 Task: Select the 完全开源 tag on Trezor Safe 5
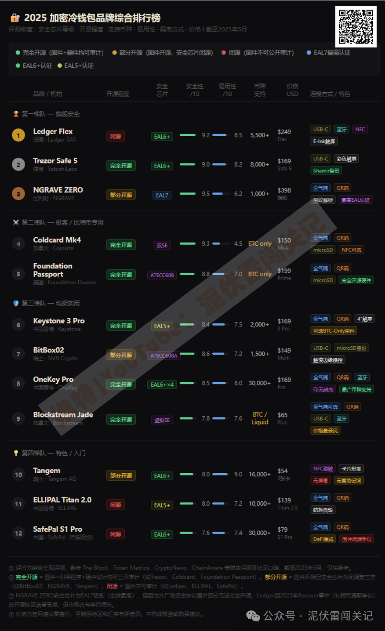pyautogui.click(x=121, y=166)
